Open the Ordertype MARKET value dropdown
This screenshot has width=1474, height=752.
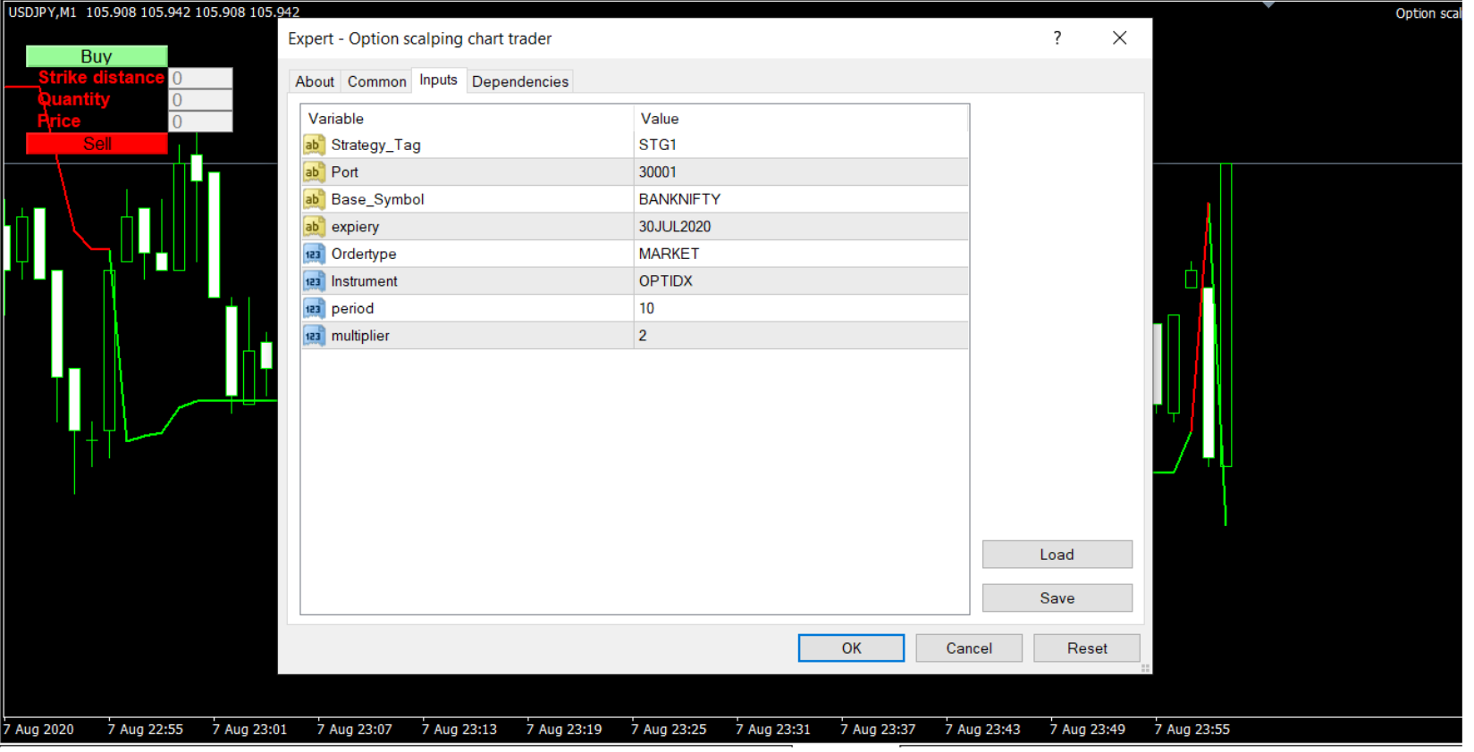coord(801,254)
